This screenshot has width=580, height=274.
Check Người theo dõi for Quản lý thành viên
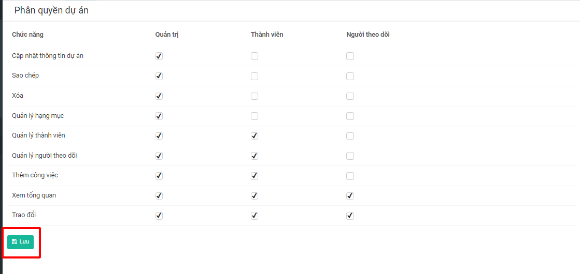pos(350,136)
